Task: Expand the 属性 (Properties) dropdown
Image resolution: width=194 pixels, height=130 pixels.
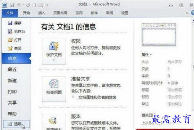Action: pyautogui.click(x=146, y=54)
